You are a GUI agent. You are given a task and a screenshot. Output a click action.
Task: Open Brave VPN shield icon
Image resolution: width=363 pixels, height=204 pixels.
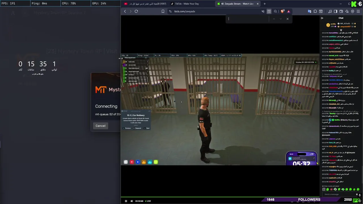tap(353, 11)
